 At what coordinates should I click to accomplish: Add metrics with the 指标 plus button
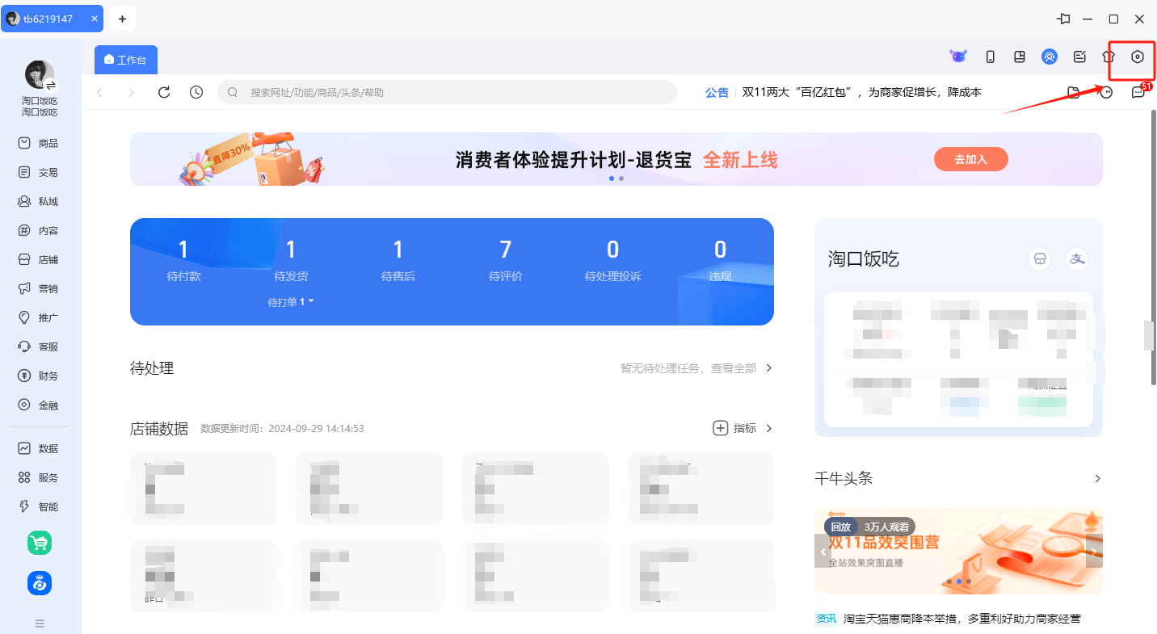click(721, 428)
